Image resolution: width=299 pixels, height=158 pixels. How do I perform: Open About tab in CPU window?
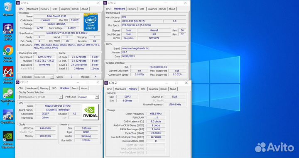pos(85,9)
